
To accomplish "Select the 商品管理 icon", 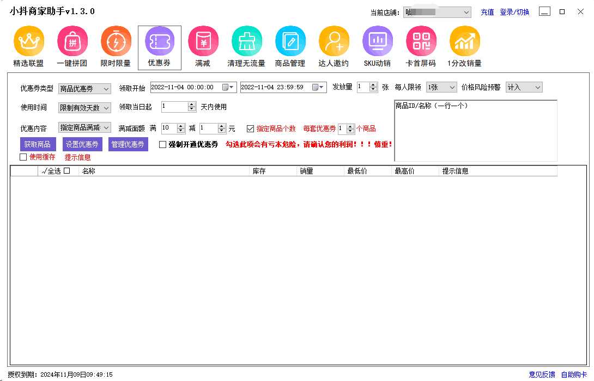I will 290,41.
